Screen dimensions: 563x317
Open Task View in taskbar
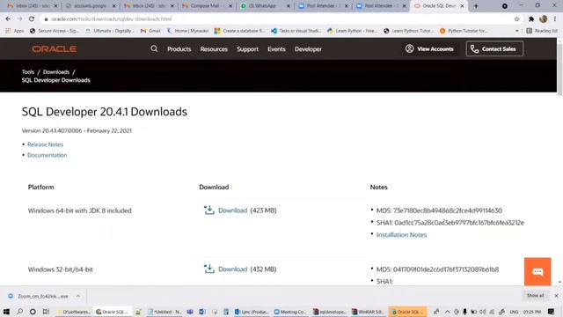coord(46,312)
